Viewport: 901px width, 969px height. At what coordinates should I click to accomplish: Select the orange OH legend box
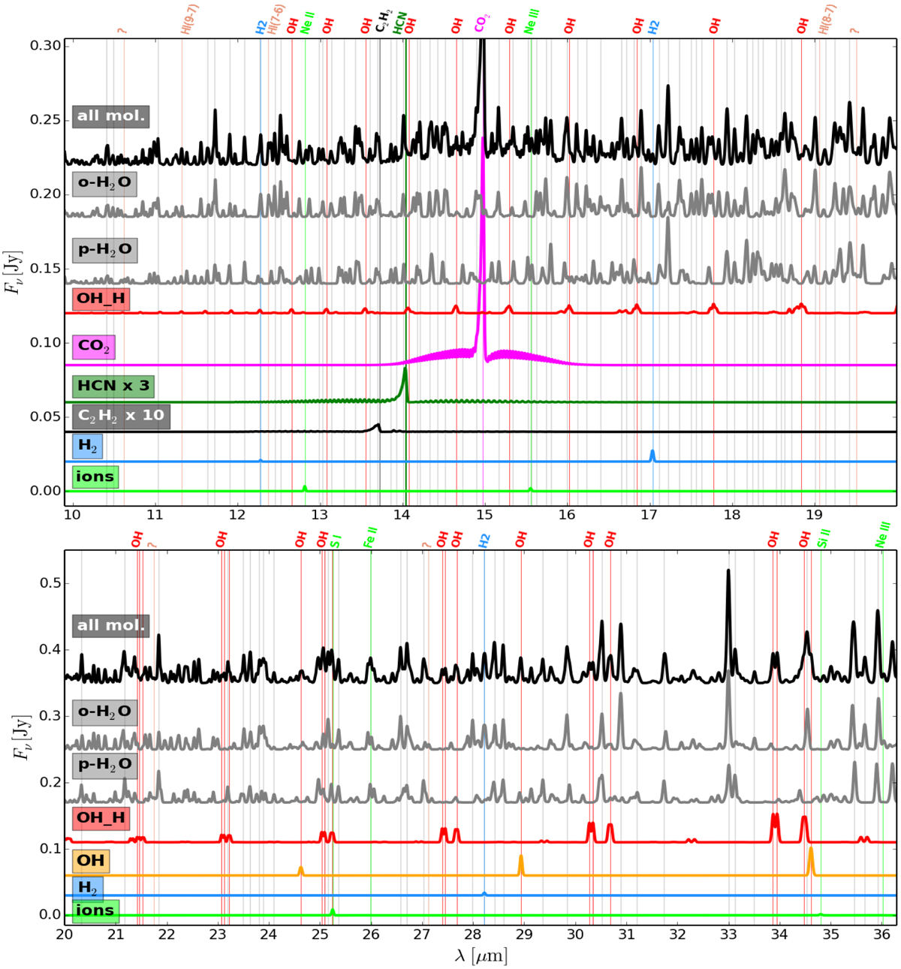pos(91,861)
